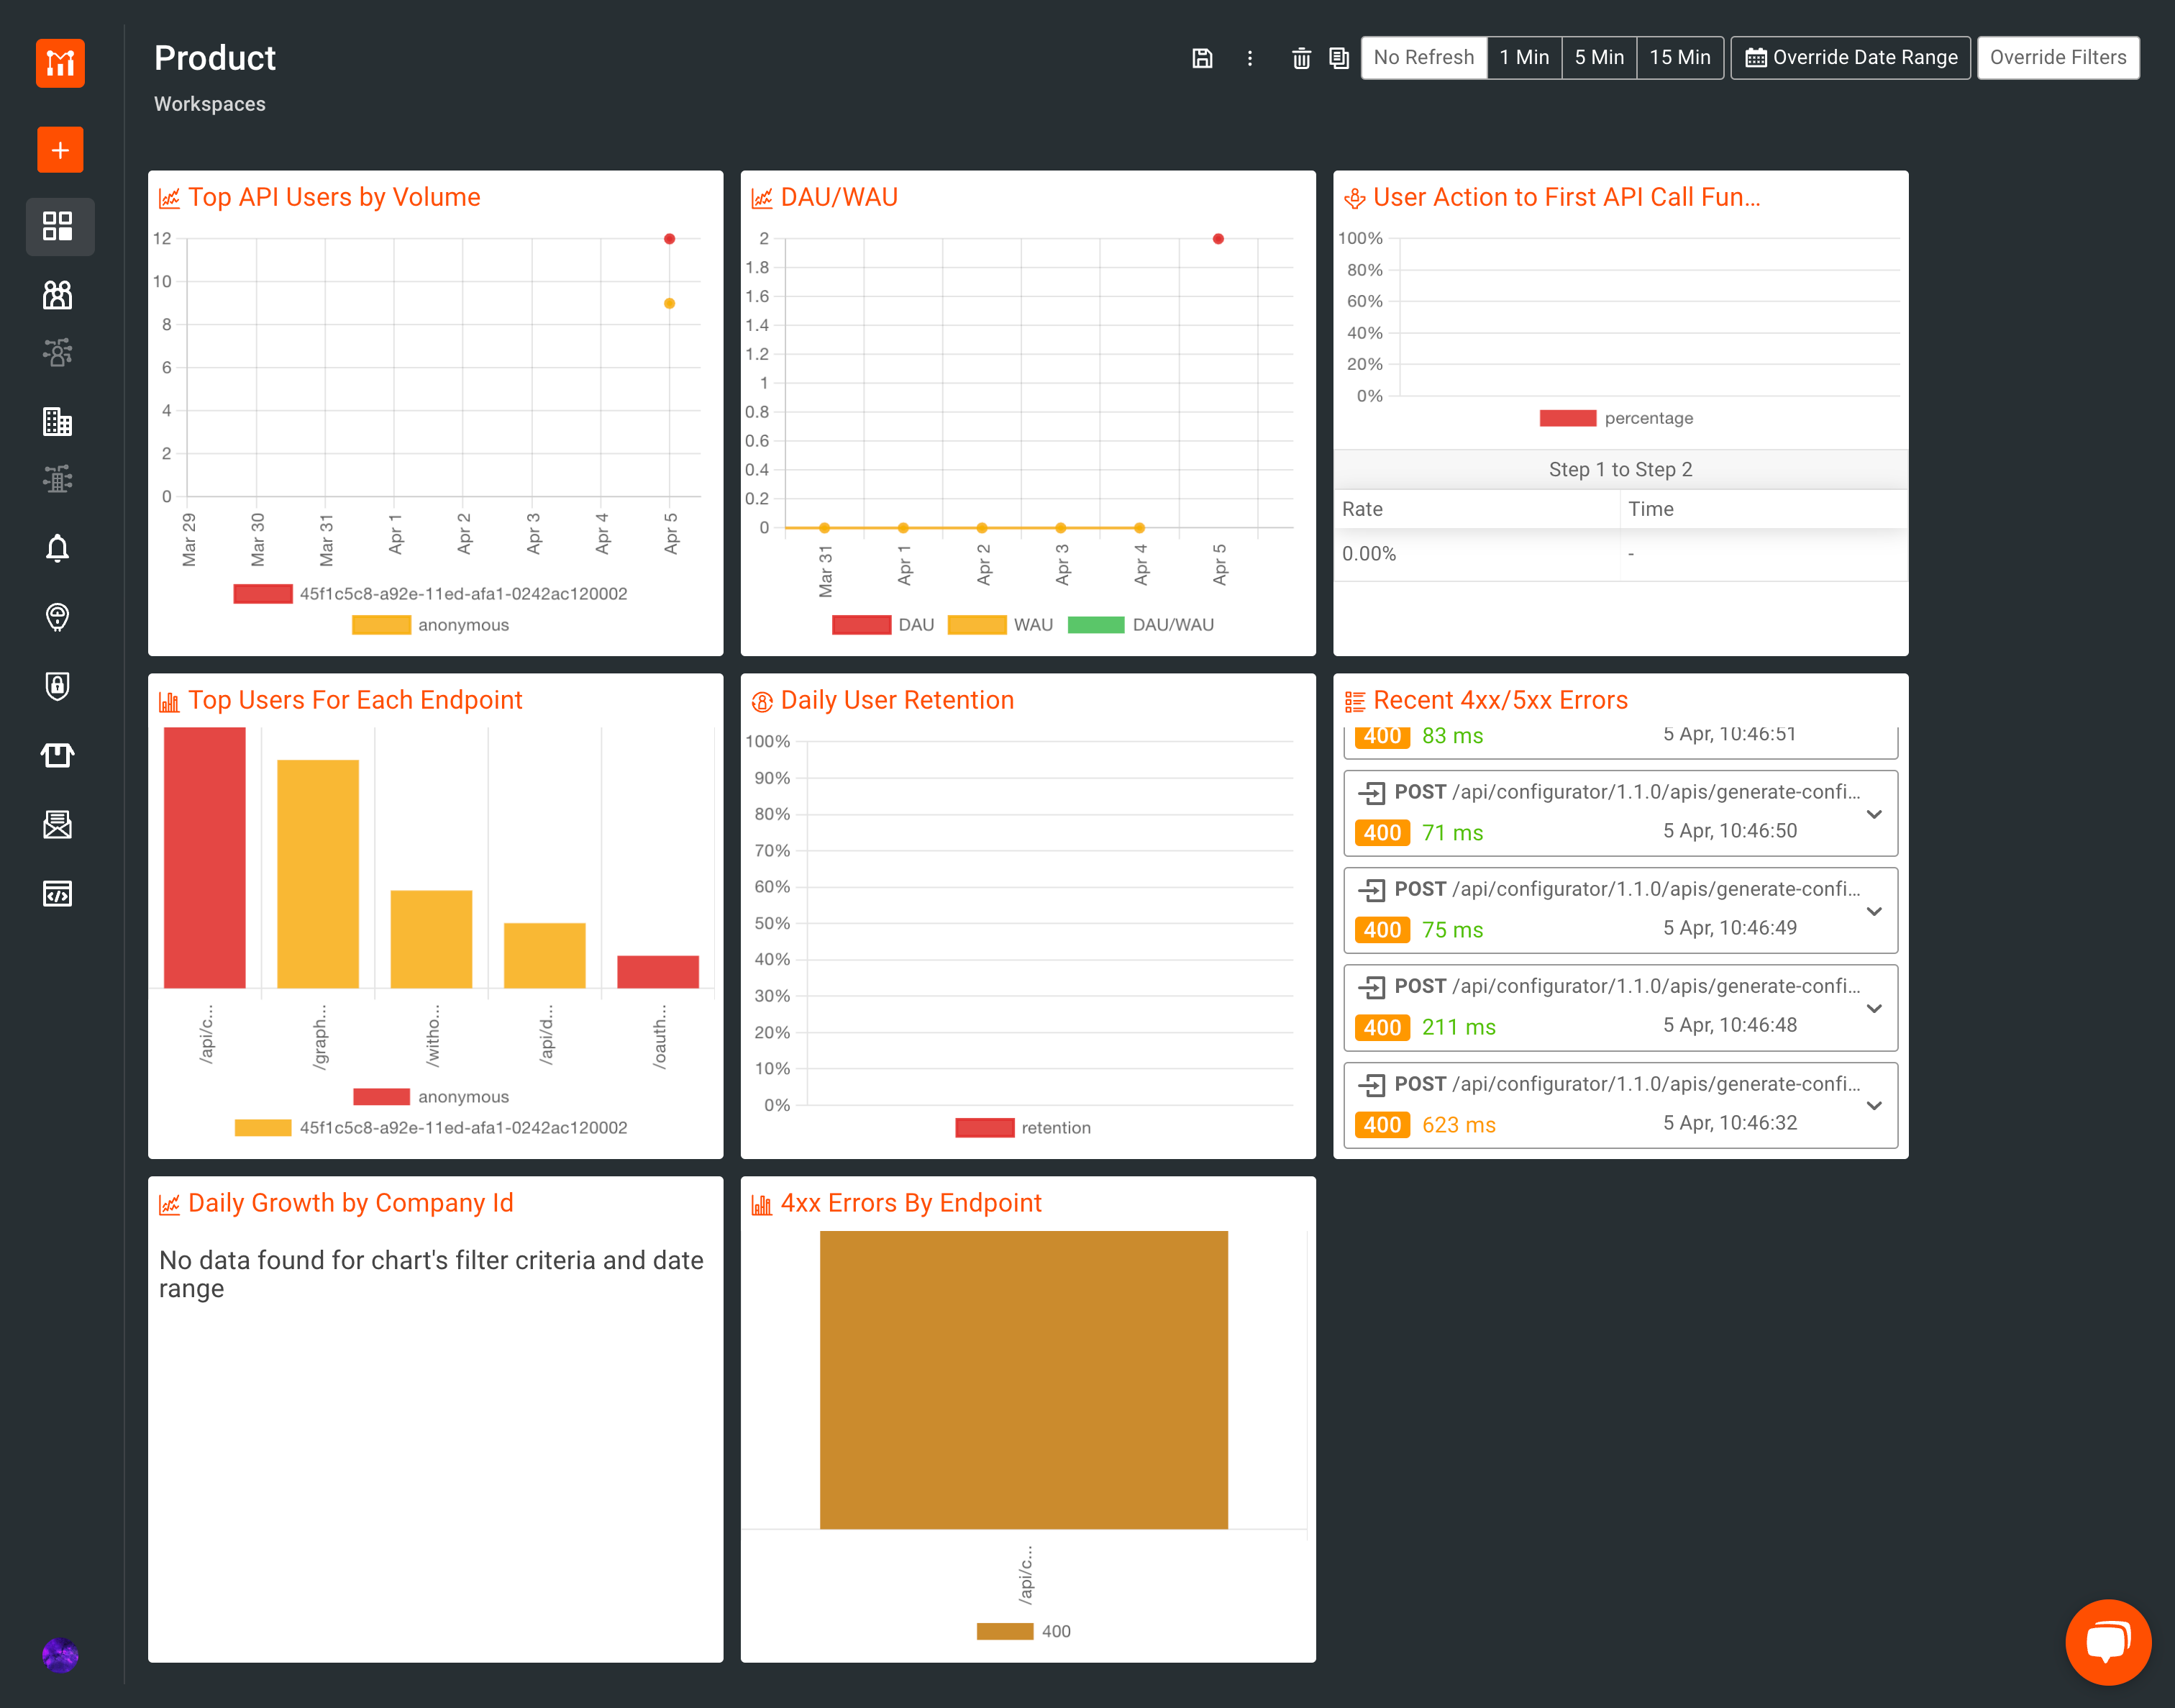Click the DAU/WAU chart title icon

762,198
